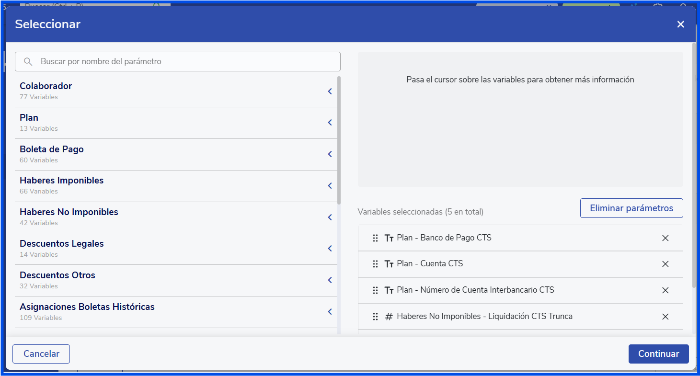Click drag handle of Banco de Pago CTS
700x376 pixels.
(x=376, y=238)
